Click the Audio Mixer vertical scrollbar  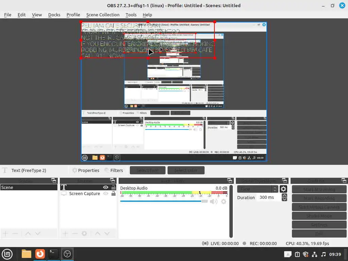[x=231, y=211]
